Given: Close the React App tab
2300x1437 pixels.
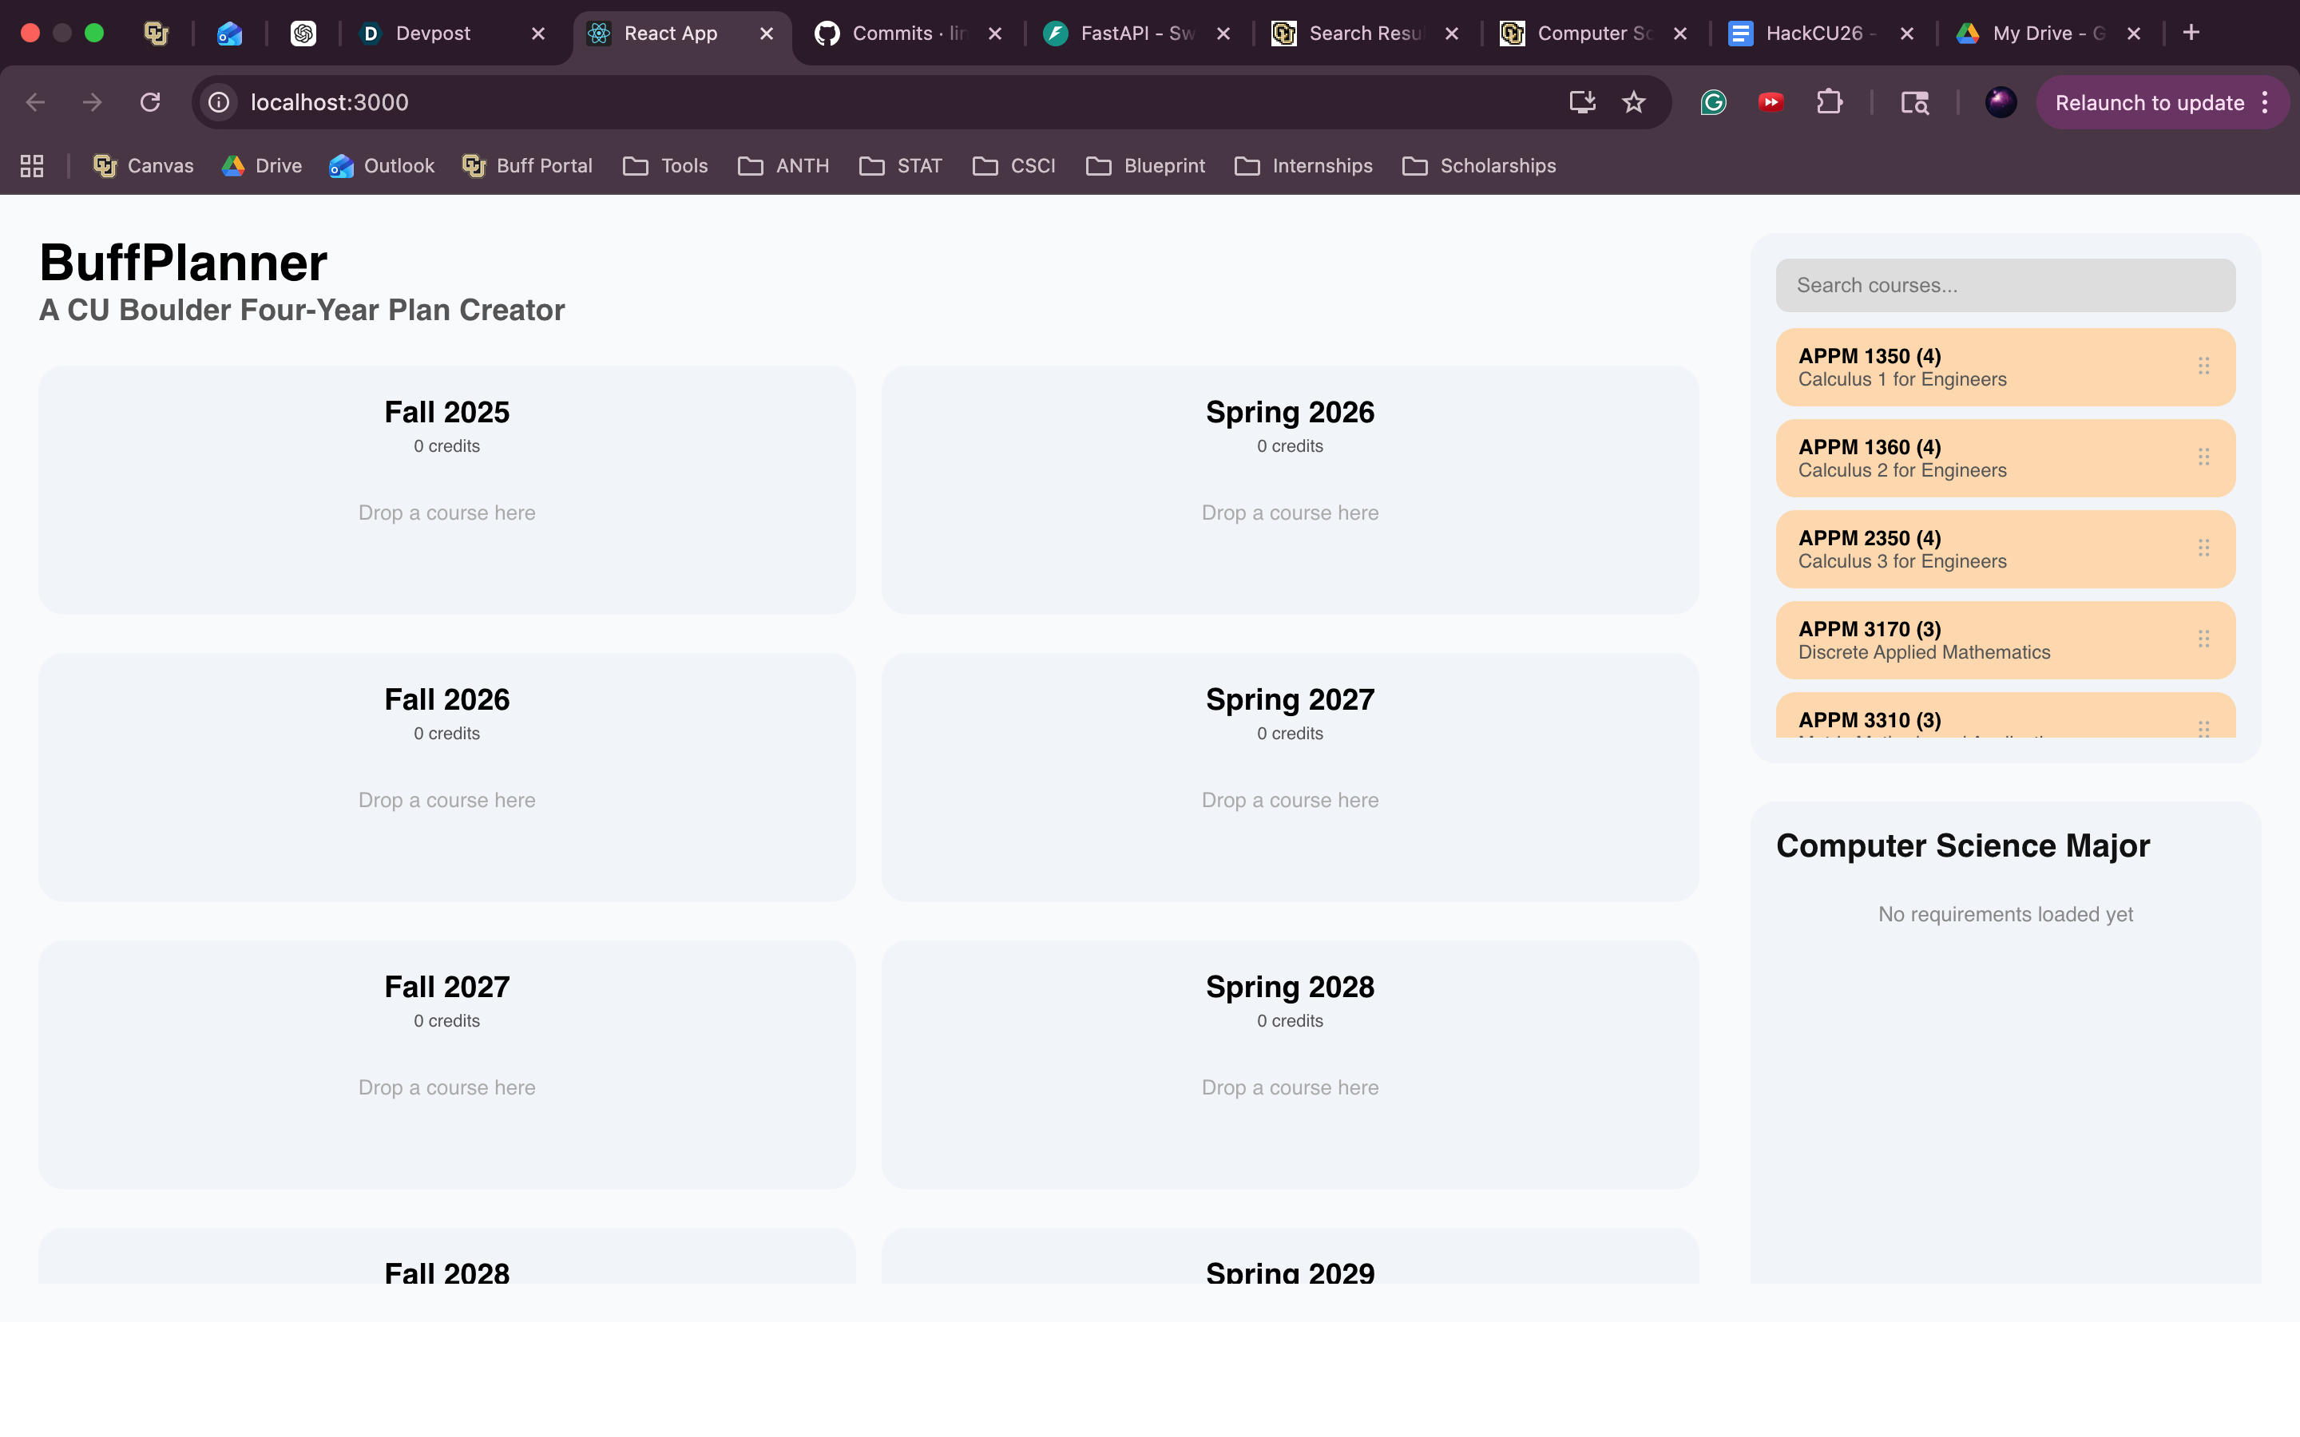Looking at the screenshot, I should [x=766, y=34].
